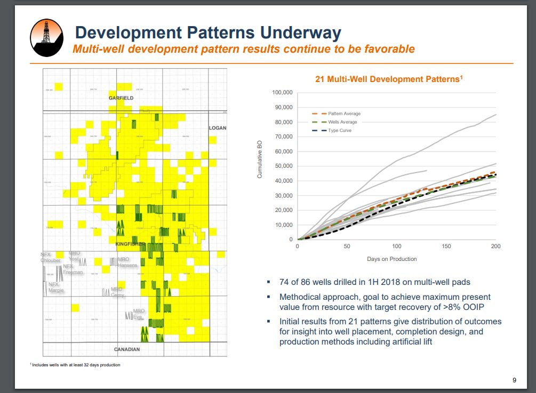Click the MRO Eve well pattern icon
This screenshot has width=536, height=393.
[x=129, y=316]
